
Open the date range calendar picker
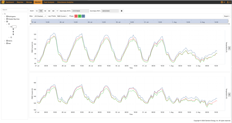tap(122, 11)
